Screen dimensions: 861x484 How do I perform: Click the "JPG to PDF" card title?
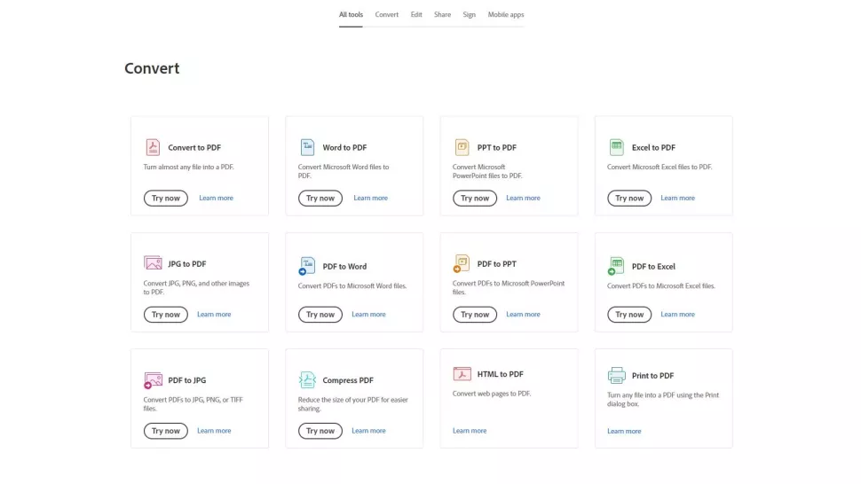coord(186,263)
